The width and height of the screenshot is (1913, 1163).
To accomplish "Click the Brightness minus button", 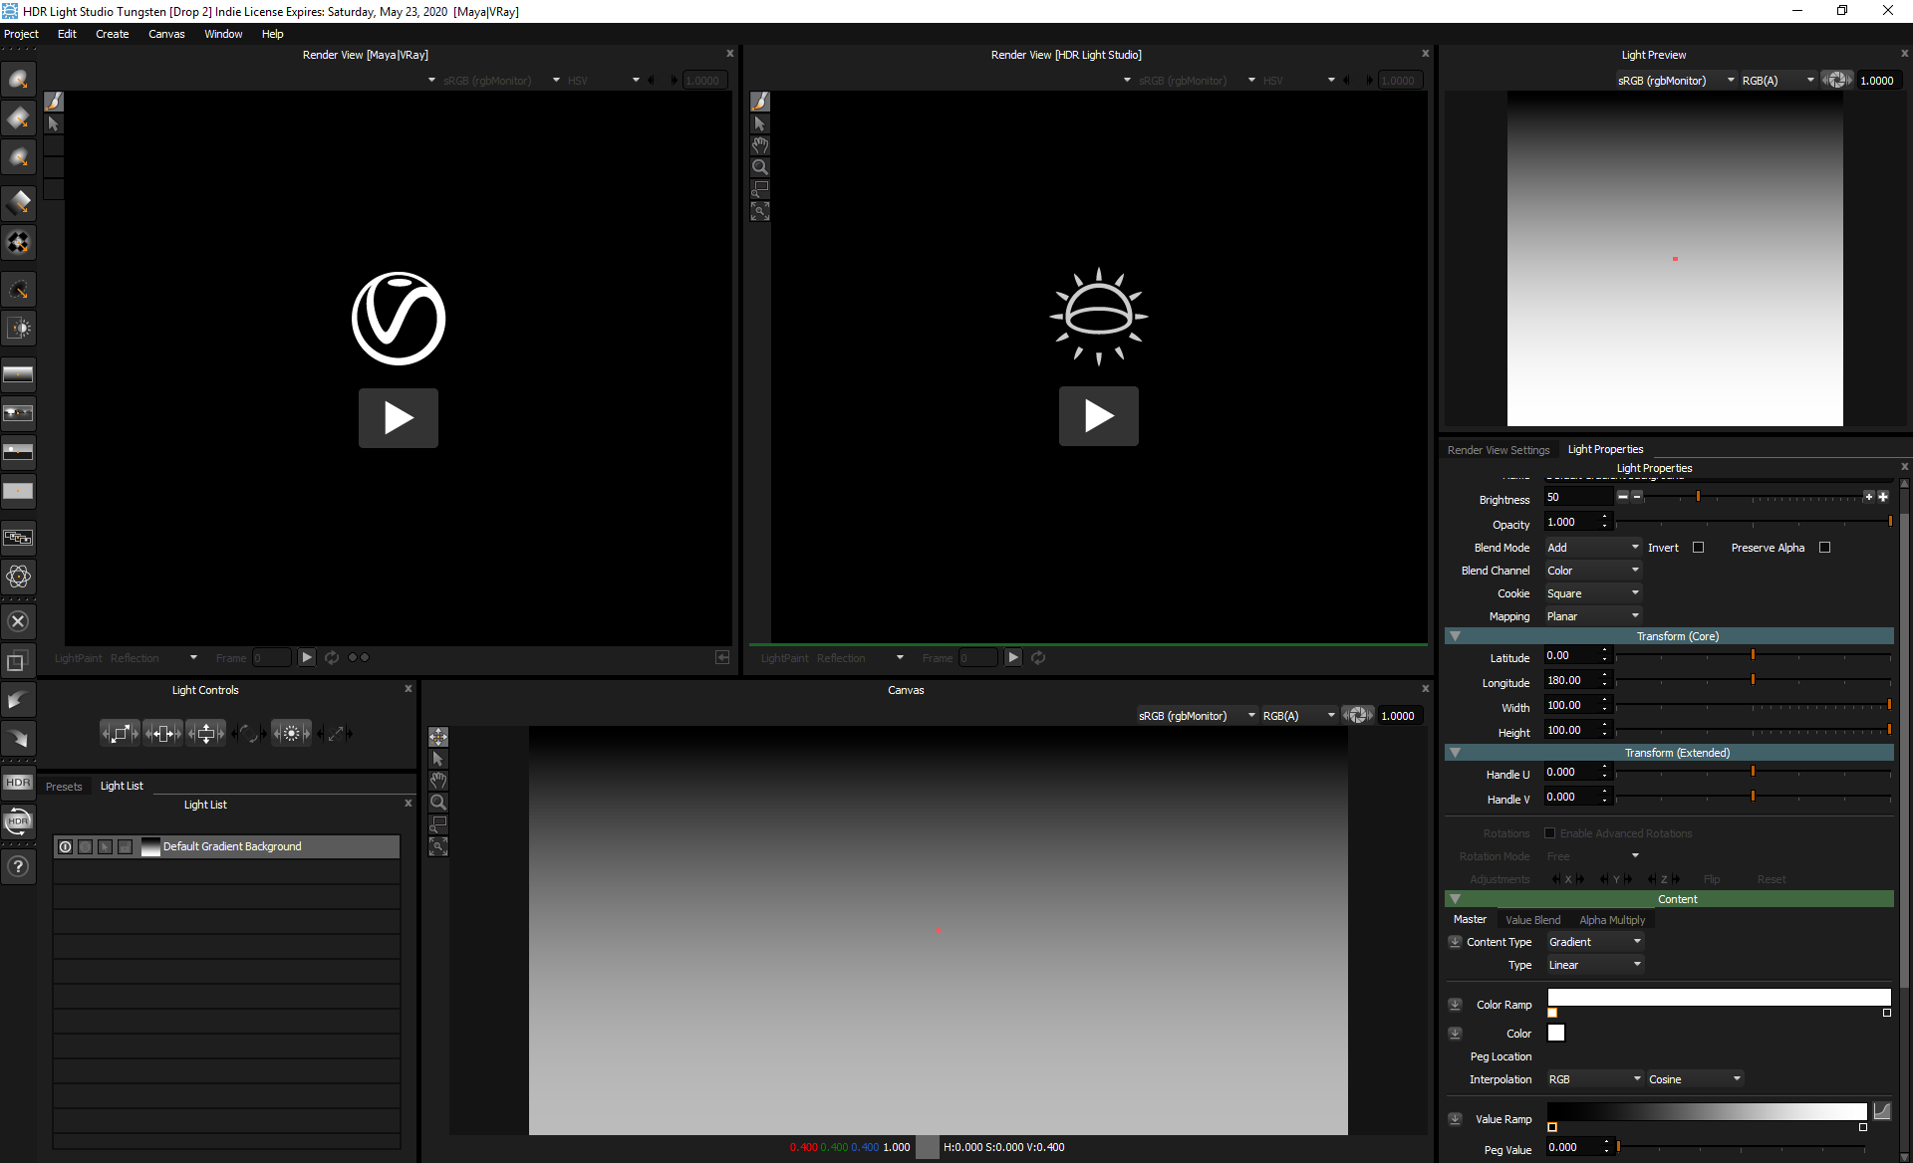I will pos(1637,496).
